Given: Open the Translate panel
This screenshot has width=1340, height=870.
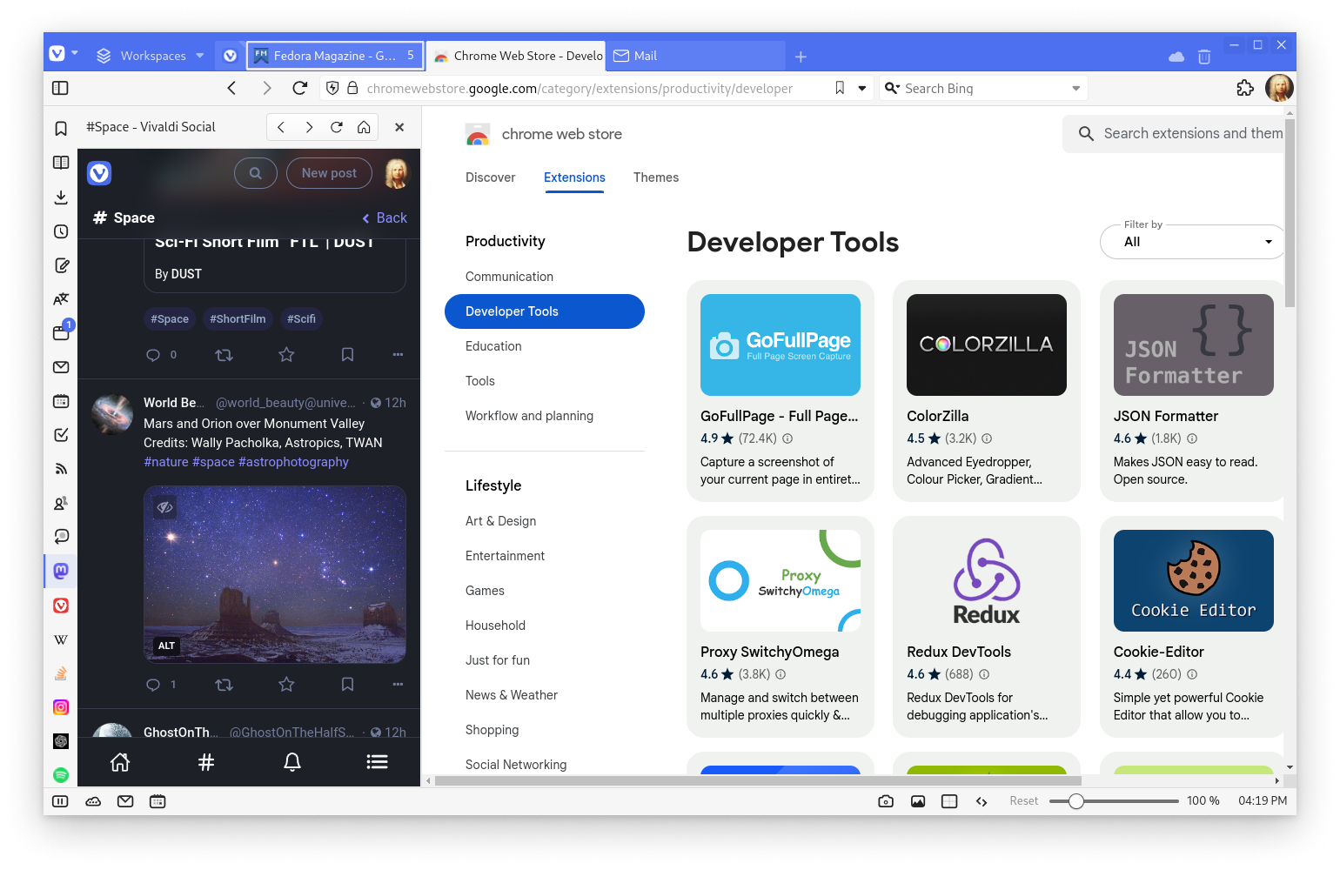Looking at the screenshot, I should pyautogui.click(x=61, y=299).
